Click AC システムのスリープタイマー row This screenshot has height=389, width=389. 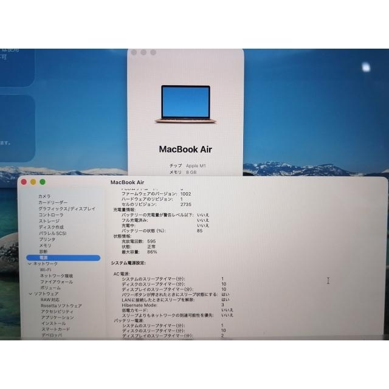click(173, 279)
